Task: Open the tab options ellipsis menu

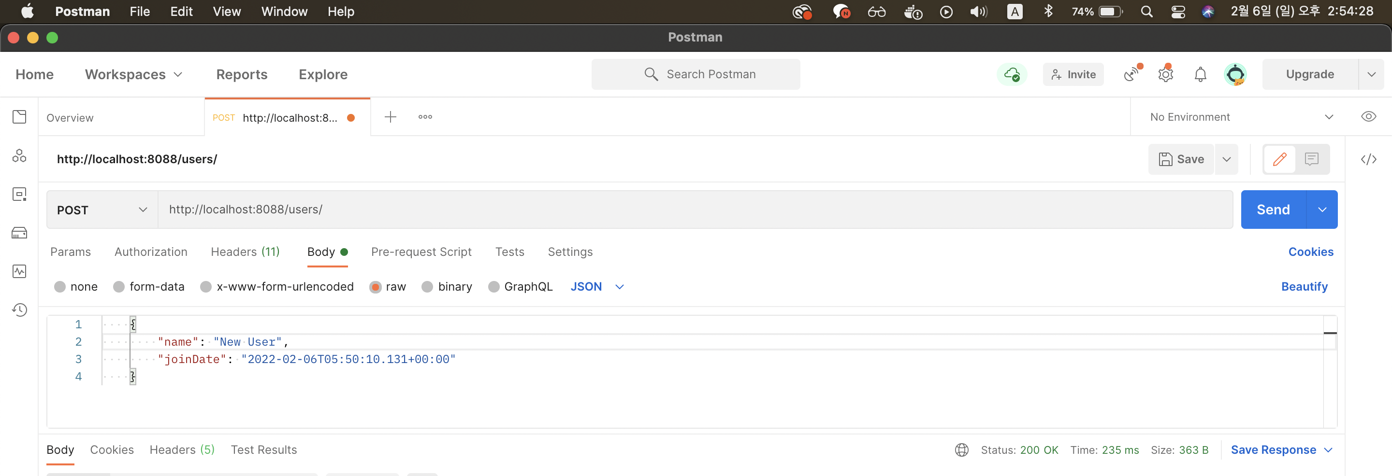Action: [425, 116]
